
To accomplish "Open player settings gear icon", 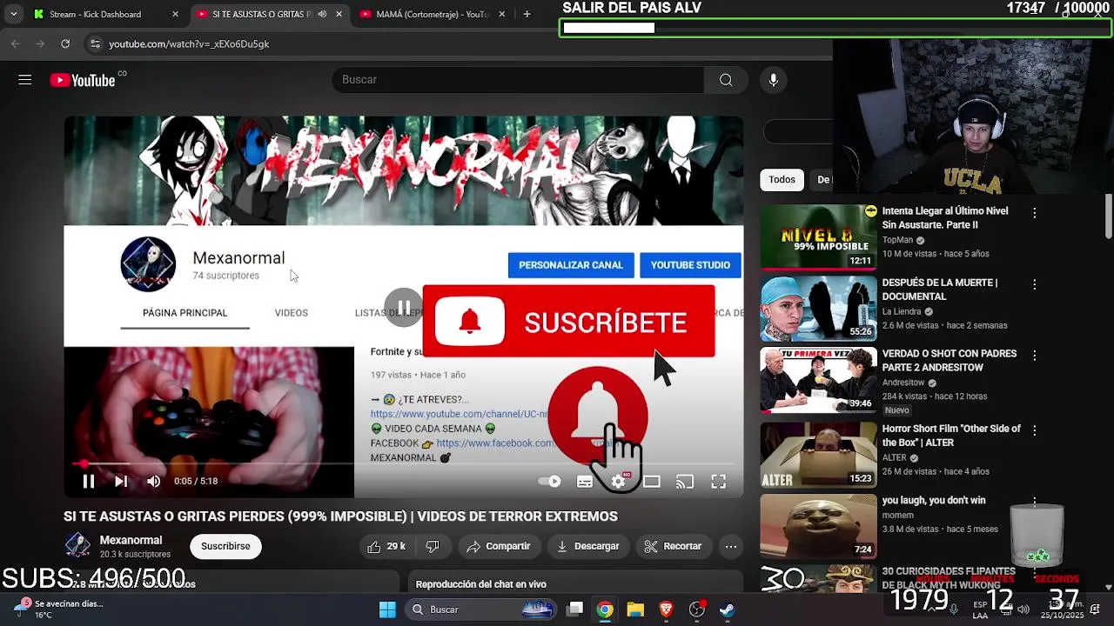I will click(619, 481).
